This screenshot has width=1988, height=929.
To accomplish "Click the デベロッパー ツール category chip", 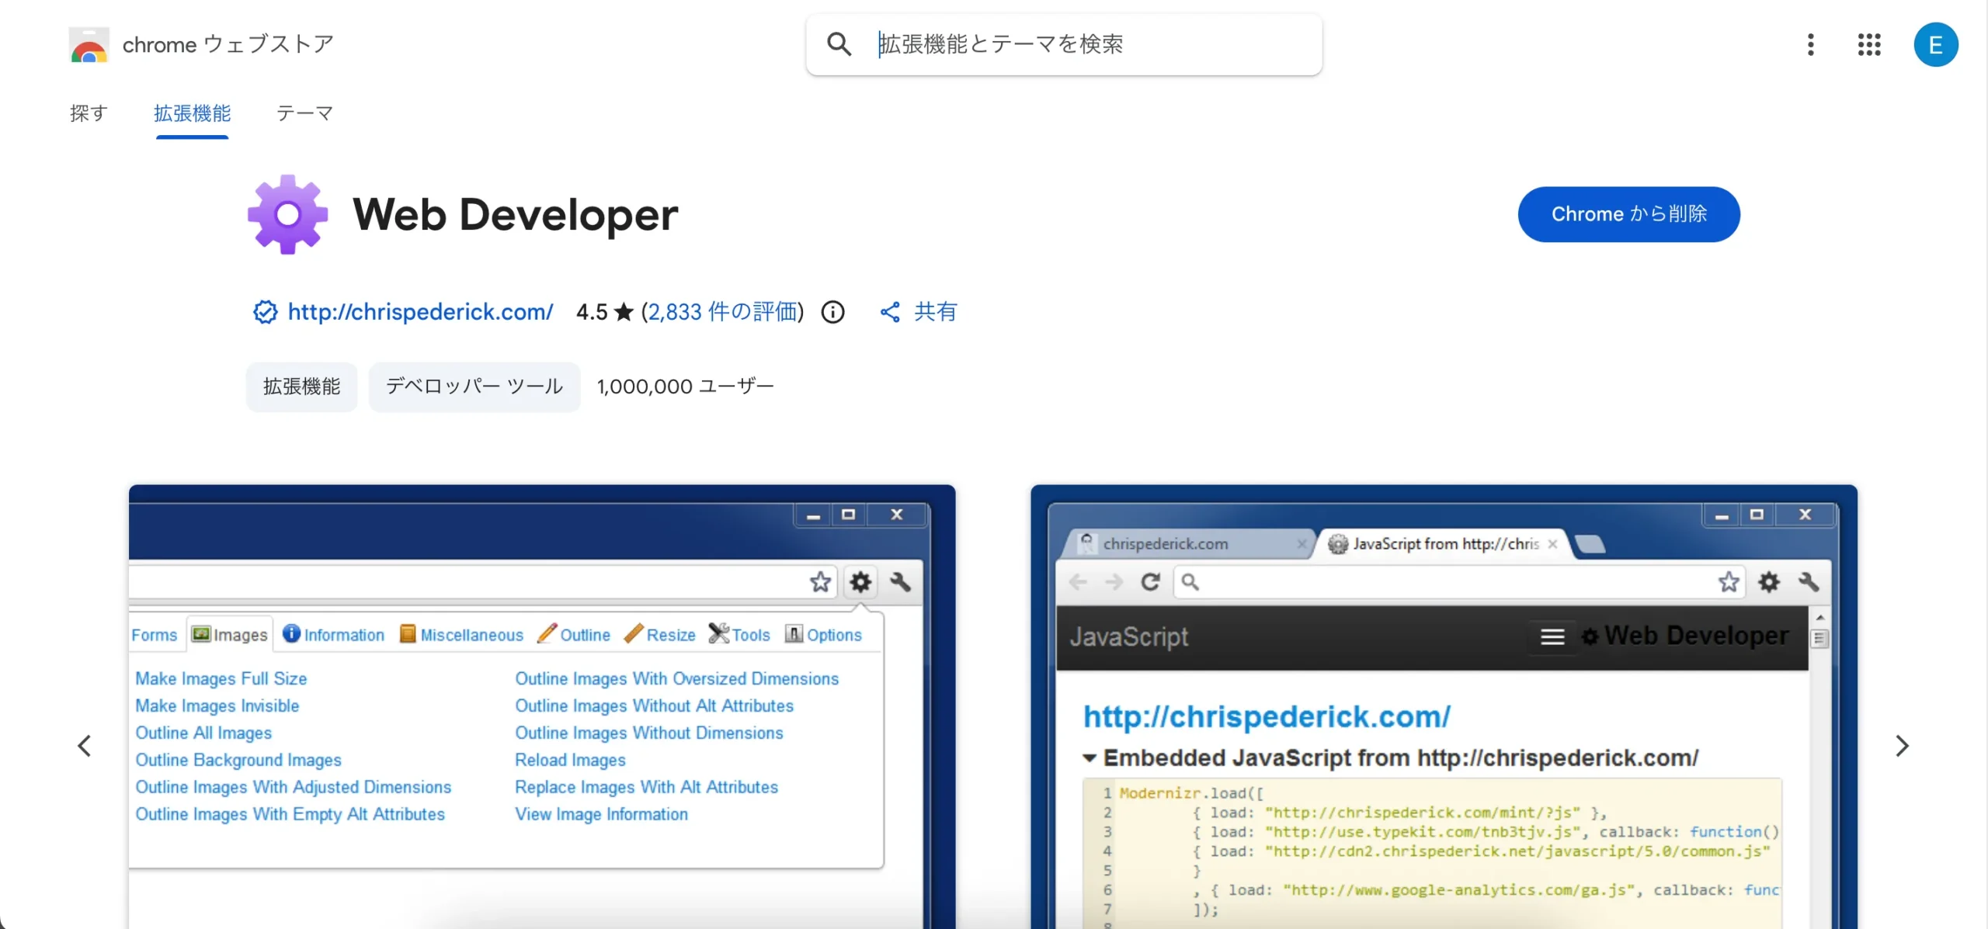I will point(474,387).
